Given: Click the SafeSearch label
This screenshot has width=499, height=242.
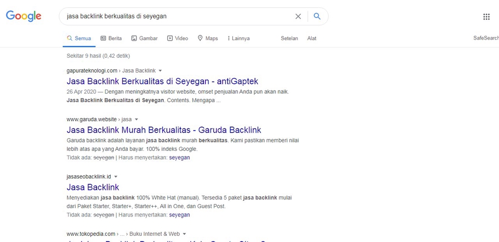Looking at the screenshot, I should coord(486,38).
